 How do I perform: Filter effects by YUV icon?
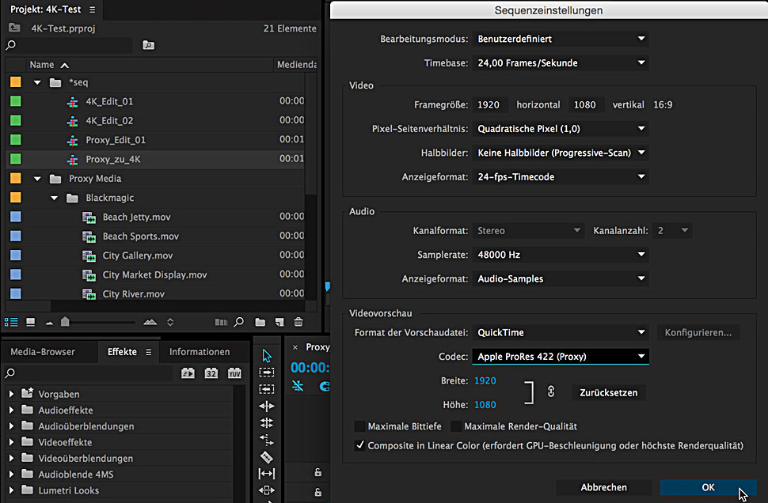pos(234,373)
